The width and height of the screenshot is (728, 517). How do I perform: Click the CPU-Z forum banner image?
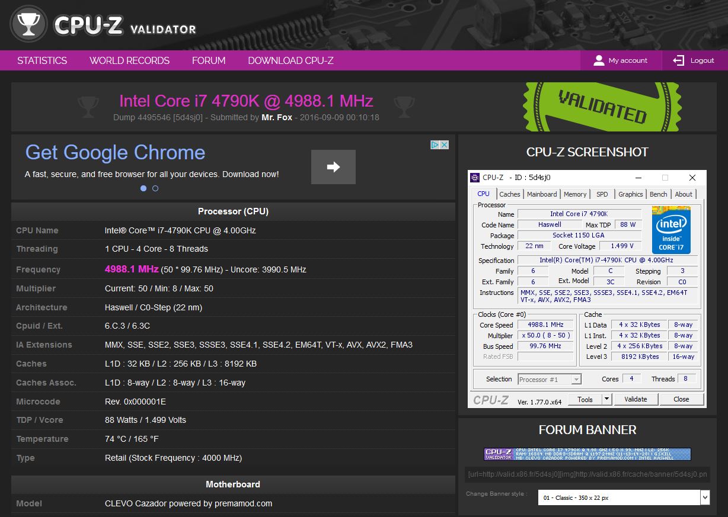(x=587, y=454)
